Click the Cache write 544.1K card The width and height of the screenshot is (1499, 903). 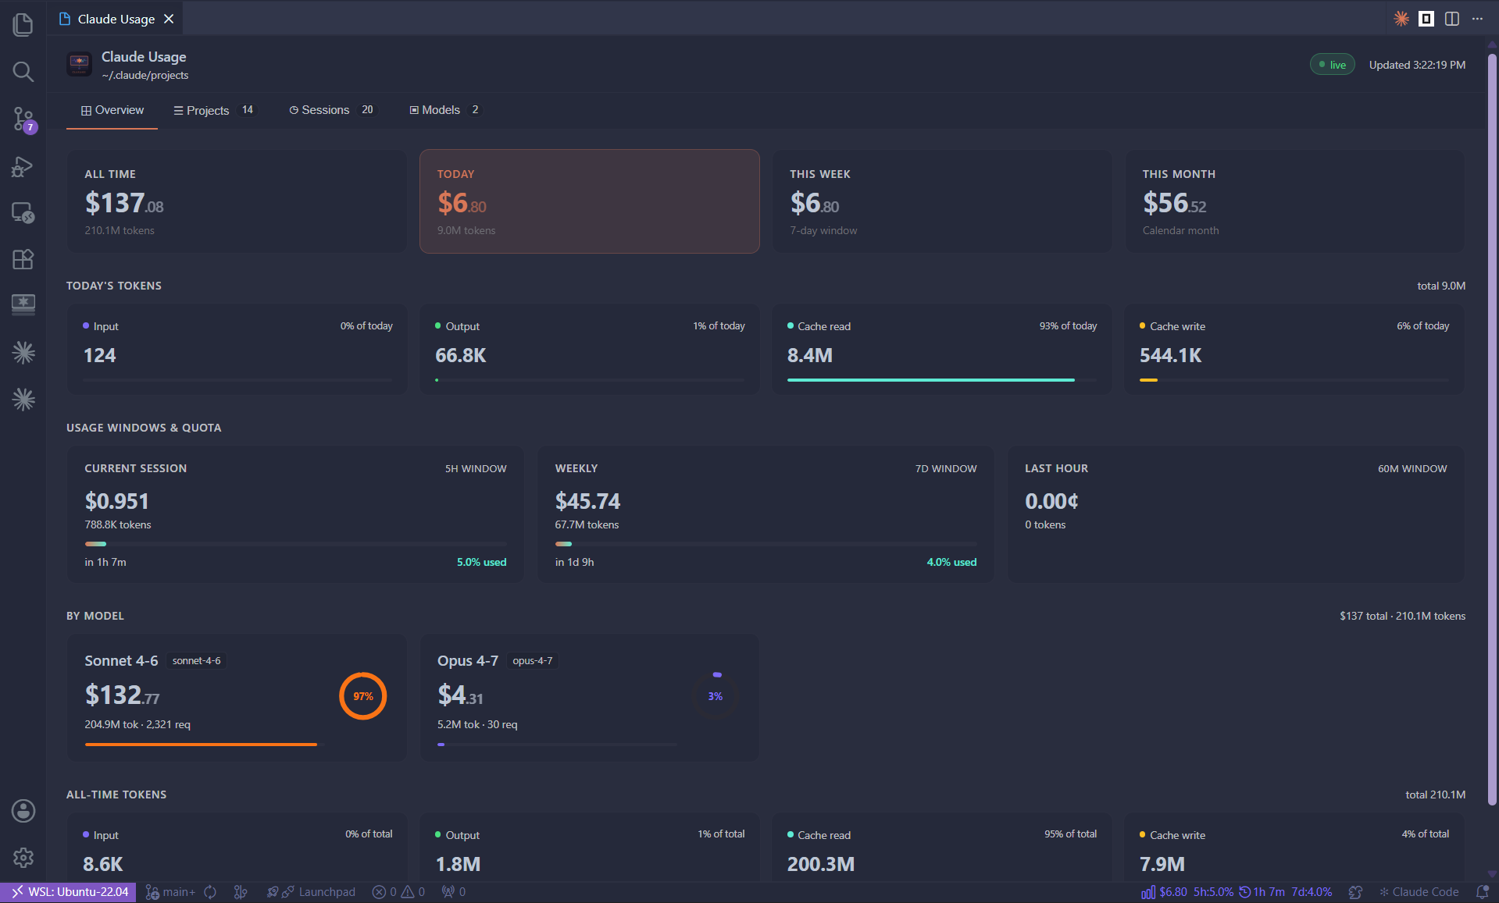point(1294,348)
